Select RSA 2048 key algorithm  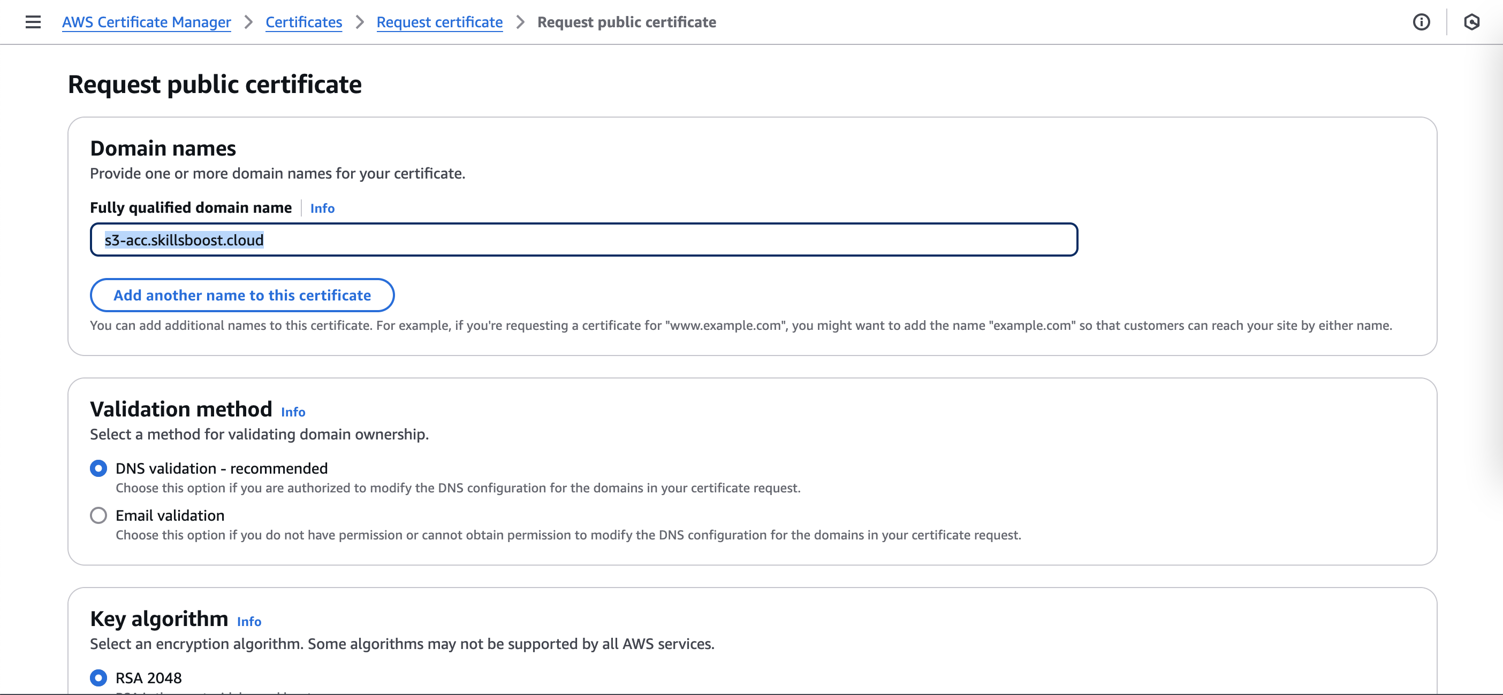pos(98,677)
